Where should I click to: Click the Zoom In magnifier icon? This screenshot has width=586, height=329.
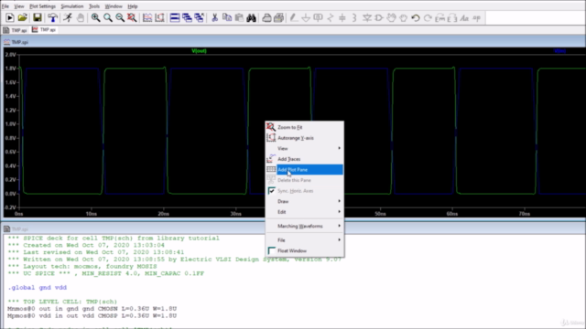point(95,17)
